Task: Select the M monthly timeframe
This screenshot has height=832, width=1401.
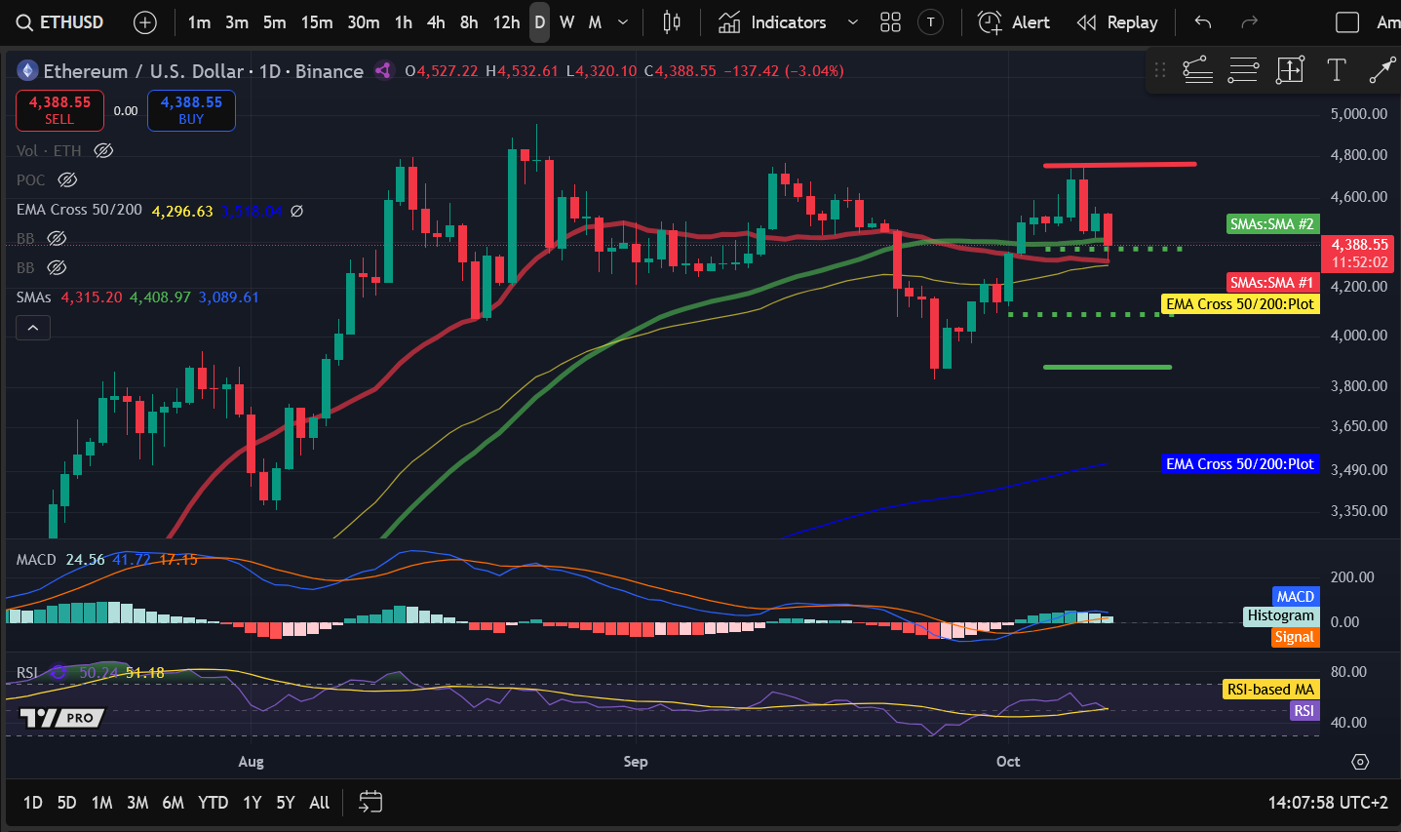Action: pyautogui.click(x=595, y=22)
